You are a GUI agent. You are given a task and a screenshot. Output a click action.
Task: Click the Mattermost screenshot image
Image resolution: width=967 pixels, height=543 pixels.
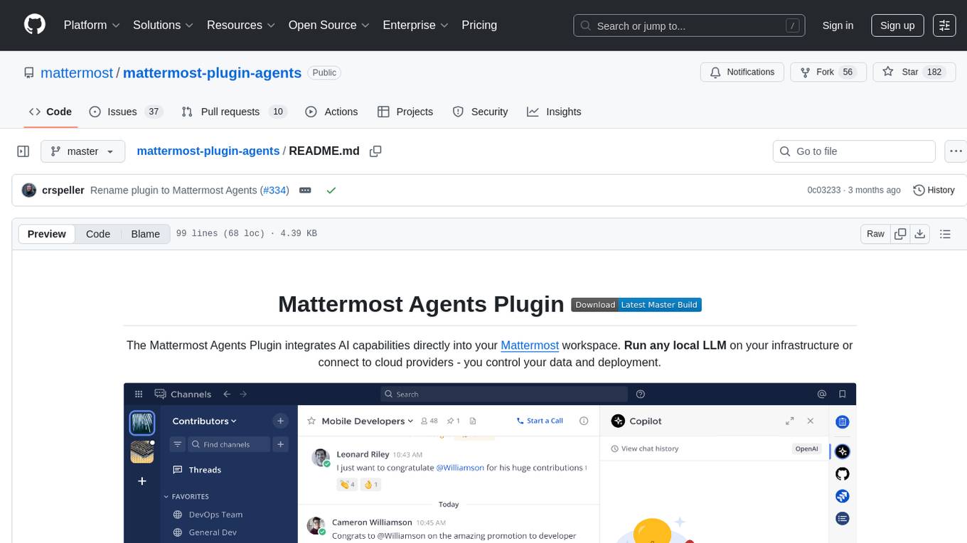coord(490,463)
